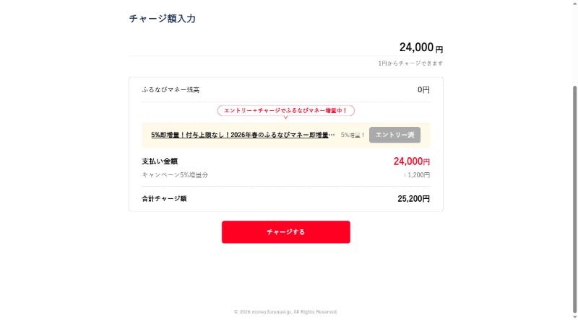This screenshot has width=578, height=320.
Task: Click the red チャージする button
Action: click(x=285, y=232)
